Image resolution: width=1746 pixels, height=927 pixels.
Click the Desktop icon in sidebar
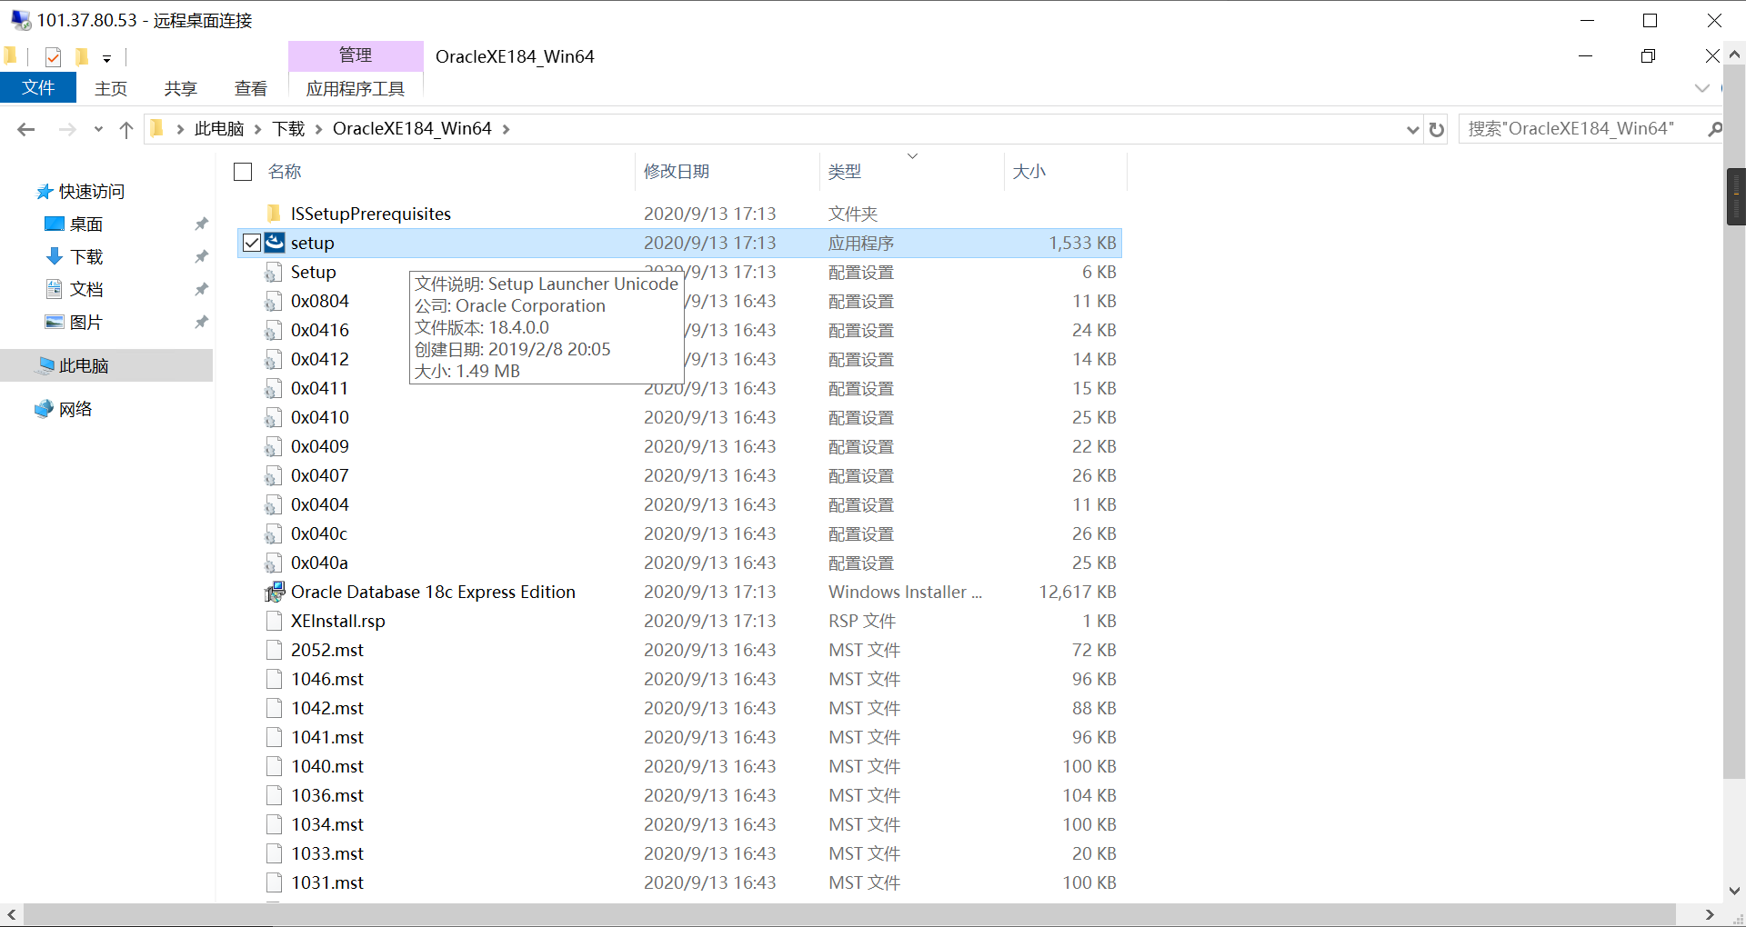click(x=55, y=224)
